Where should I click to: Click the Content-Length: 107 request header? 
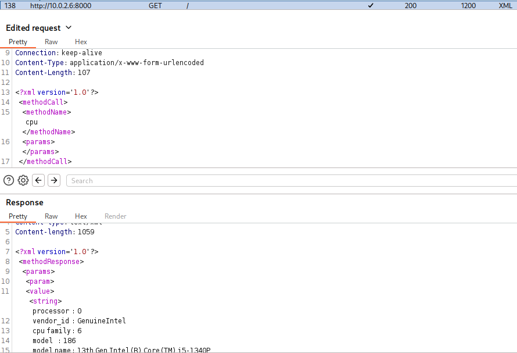(x=52, y=73)
